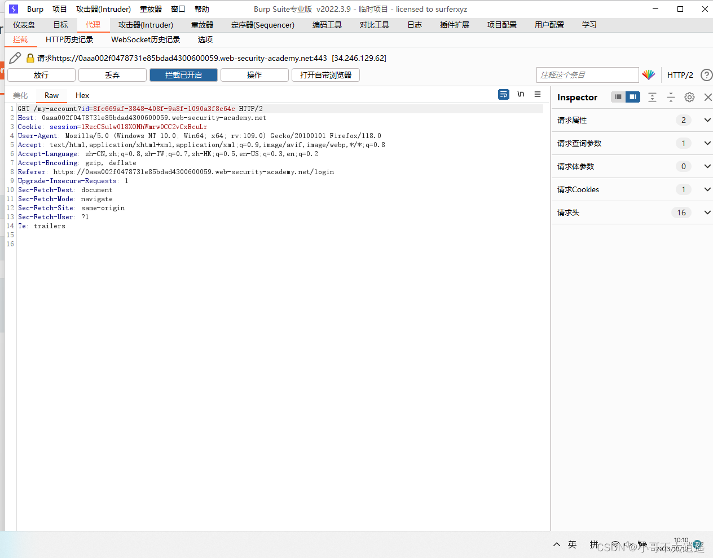Expand the 请求属性 section chevron
The height and width of the screenshot is (558, 713).
coord(707,120)
